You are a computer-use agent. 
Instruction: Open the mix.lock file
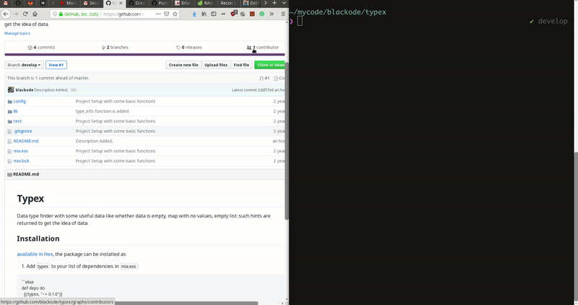click(22, 160)
